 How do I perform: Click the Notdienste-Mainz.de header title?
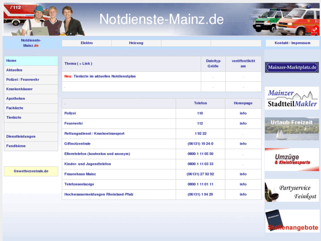click(x=161, y=19)
